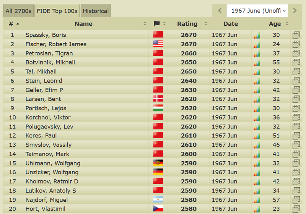
Task: Open rating chart icon for Spassky, Boris
Action: (256, 35)
